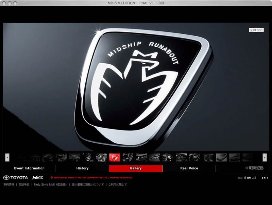Screen dimensions: 272x205
Task: Open Netz Style Mail (ID登録) link
Action: point(50,185)
